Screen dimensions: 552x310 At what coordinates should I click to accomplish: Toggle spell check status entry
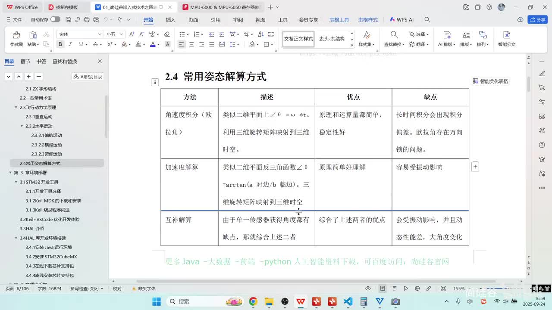[x=86, y=288]
